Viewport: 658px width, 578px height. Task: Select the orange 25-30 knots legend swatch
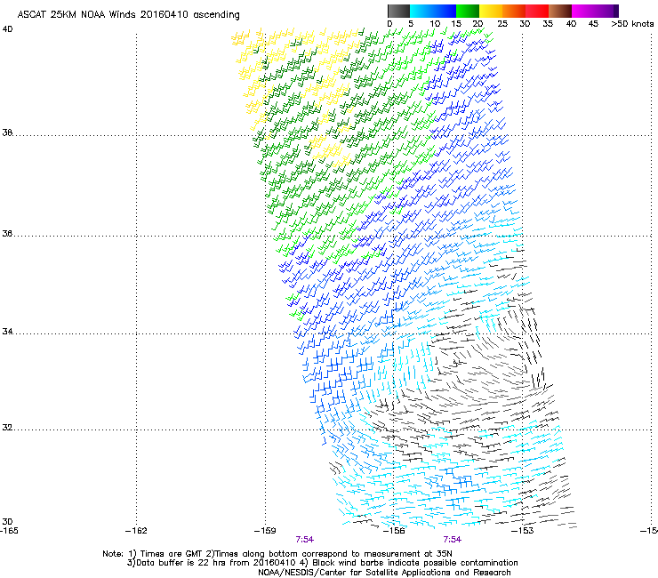click(514, 11)
